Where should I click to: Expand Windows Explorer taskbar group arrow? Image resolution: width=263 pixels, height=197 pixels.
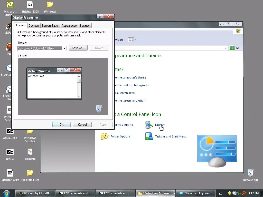click(x=174, y=193)
